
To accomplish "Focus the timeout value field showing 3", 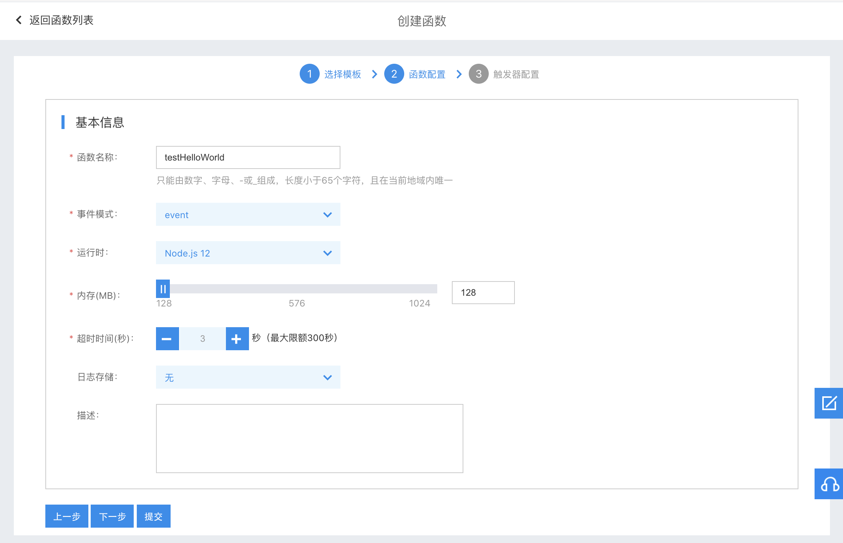I will pos(202,339).
